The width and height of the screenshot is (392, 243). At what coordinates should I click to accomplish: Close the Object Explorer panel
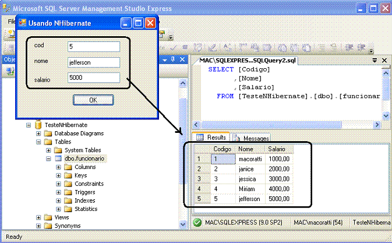click(182, 59)
